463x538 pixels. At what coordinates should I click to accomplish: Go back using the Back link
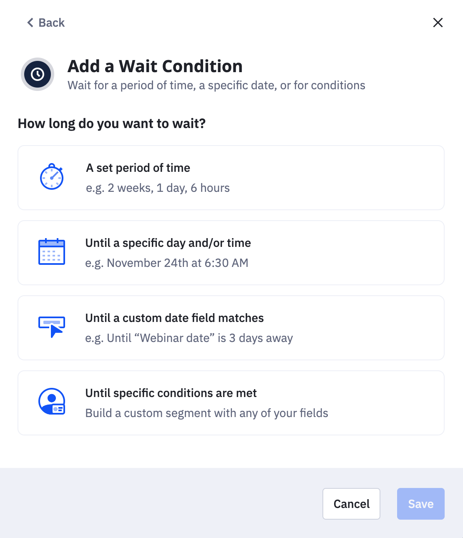(x=51, y=23)
